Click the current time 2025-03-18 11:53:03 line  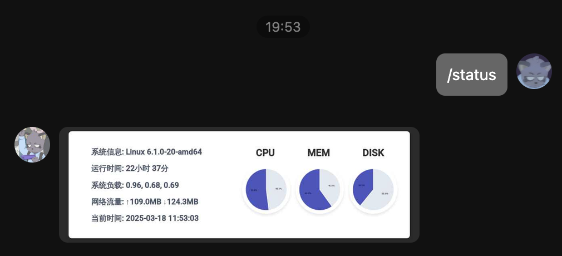pyautogui.click(x=145, y=218)
